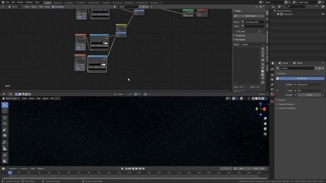This screenshot has width=326, height=183.
Task: Expand the Properties panel in node sidebar
Action: click(x=240, y=36)
